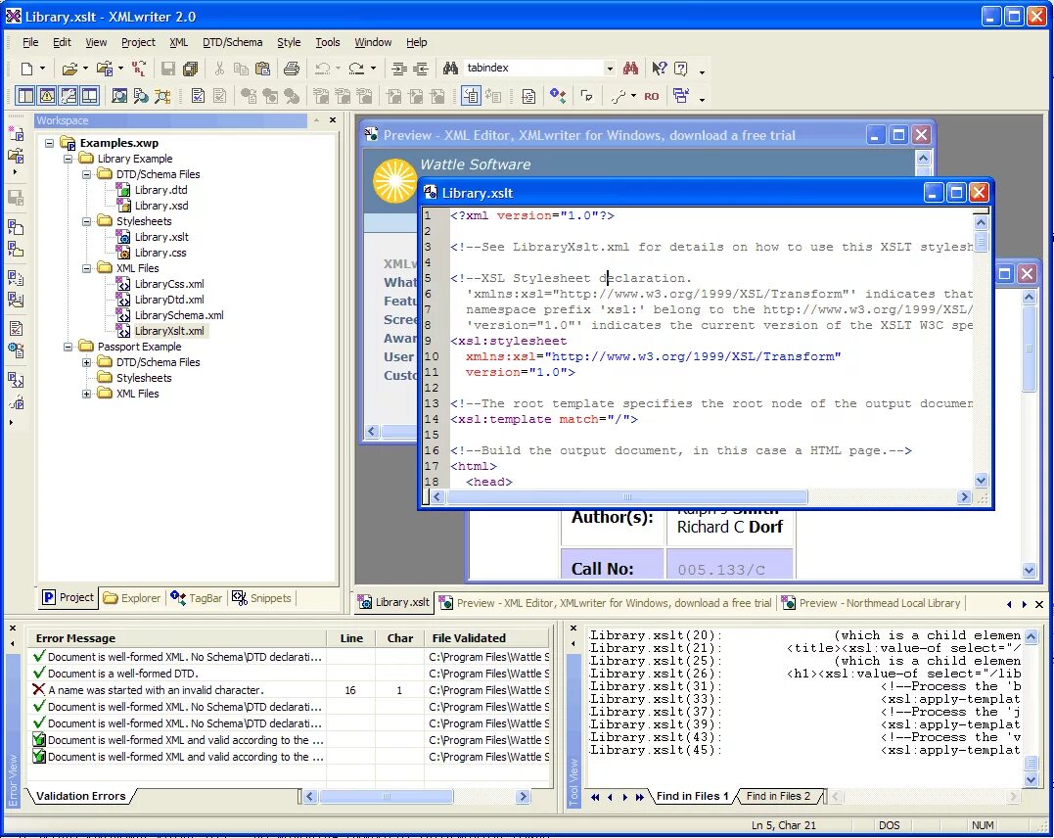1054x838 pixels.
Task: Cut the selected text
Action: click(x=220, y=69)
